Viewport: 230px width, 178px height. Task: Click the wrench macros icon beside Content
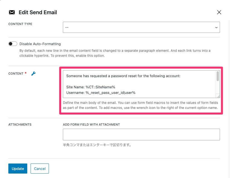pyautogui.click(x=33, y=74)
